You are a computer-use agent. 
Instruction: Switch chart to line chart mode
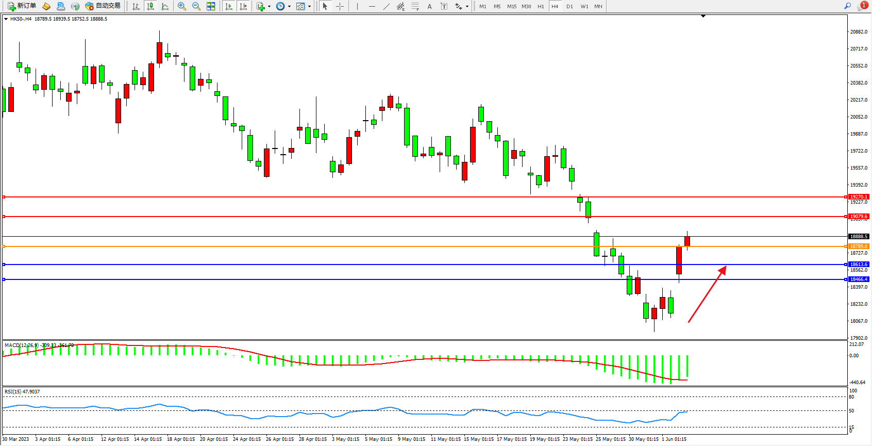point(165,6)
